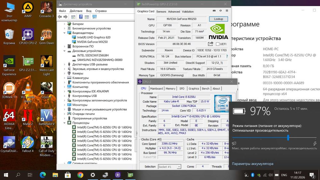Screen dimensions: 320x180
Task: Switch to the Memory tab in CPU-Z
Action: click(x=171, y=89)
